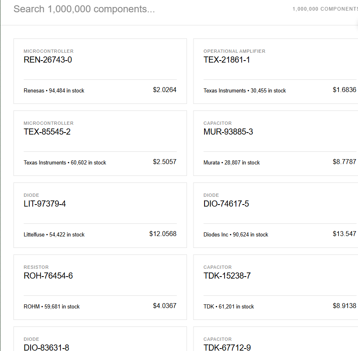
Task: Click CAPACITOR label above TDK-15238-7
Action: 218,267
